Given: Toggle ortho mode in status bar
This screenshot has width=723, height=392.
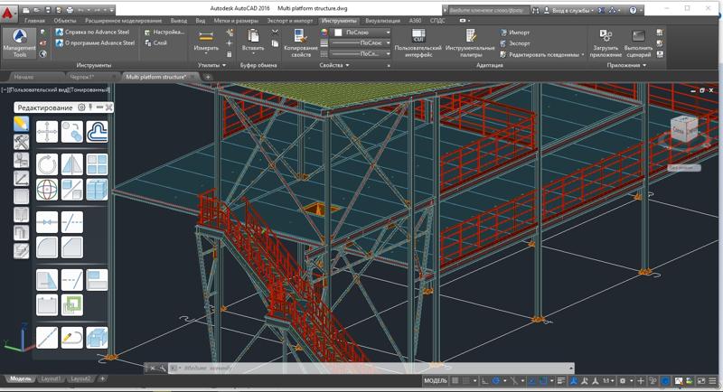Looking at the screenshot, I should tap(484, 380).
